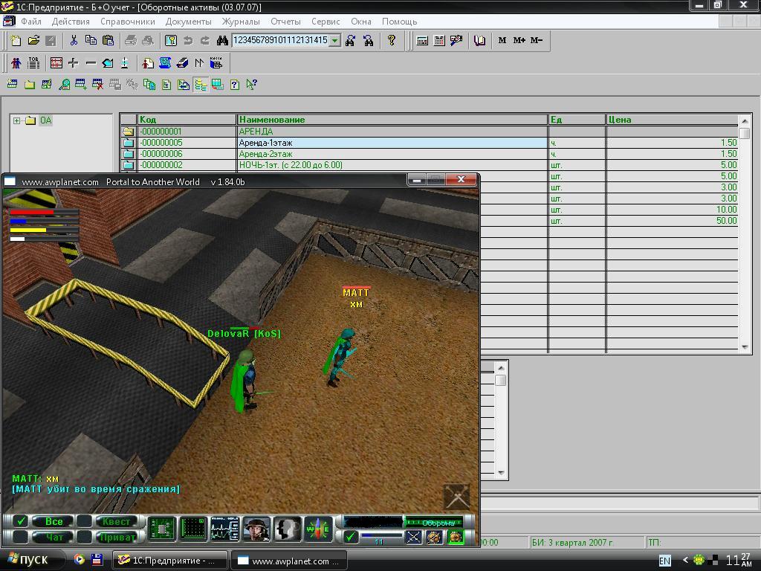Image resolution: width=761 pixels, height=571 pixels.
Task: Click the Copy icon in main toolbar
Action: coord(91,40)
